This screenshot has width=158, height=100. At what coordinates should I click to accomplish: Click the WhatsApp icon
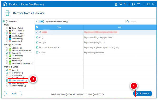10,61
